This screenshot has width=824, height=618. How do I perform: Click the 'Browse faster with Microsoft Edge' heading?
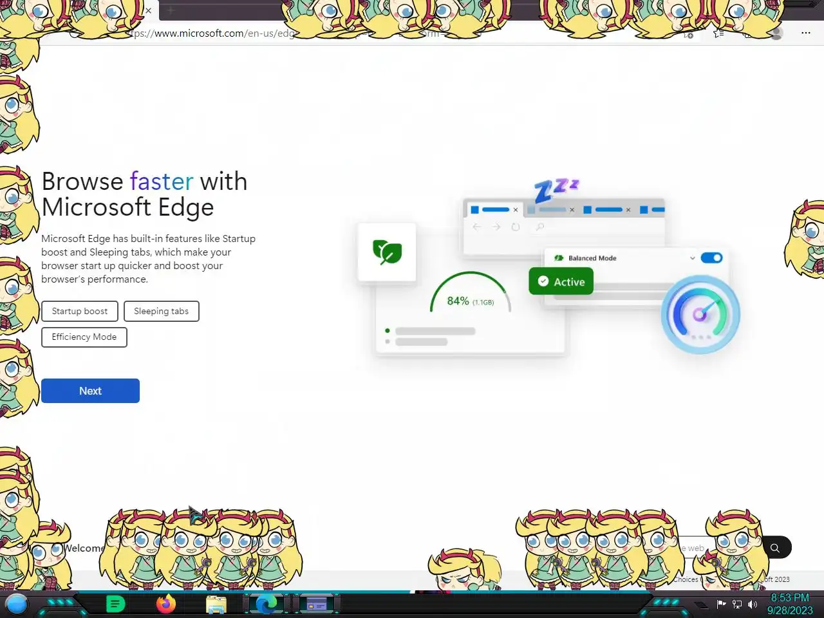(x=144, y=194)
